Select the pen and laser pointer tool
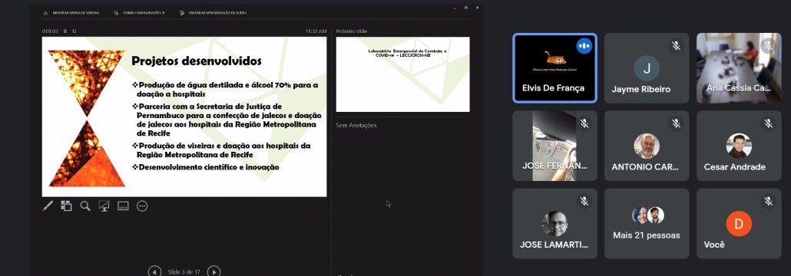Viewport: 791px width, 276px height. click(48, 205)
